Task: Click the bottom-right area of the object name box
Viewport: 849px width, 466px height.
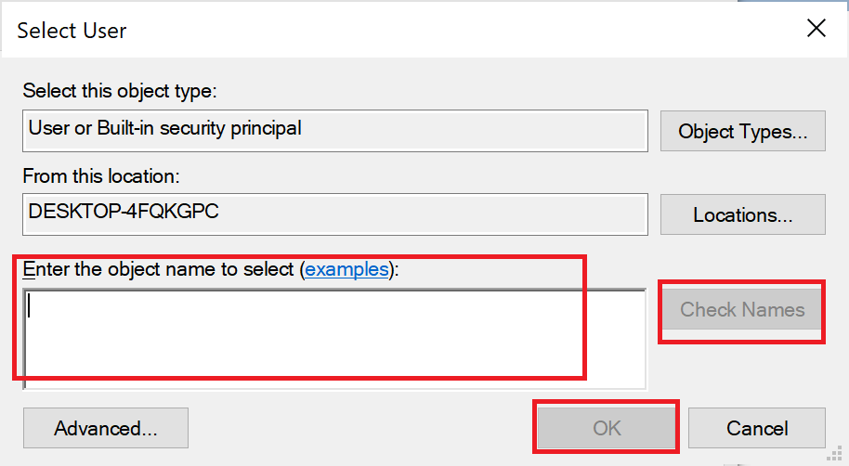Action: [x=622, y=376]
